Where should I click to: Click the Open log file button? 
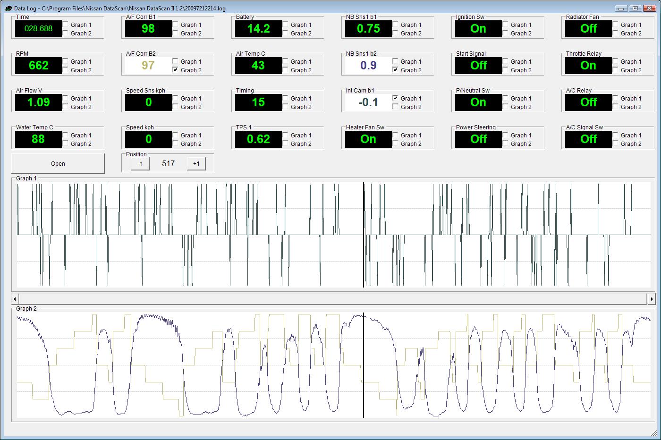(x=58, y=164)
